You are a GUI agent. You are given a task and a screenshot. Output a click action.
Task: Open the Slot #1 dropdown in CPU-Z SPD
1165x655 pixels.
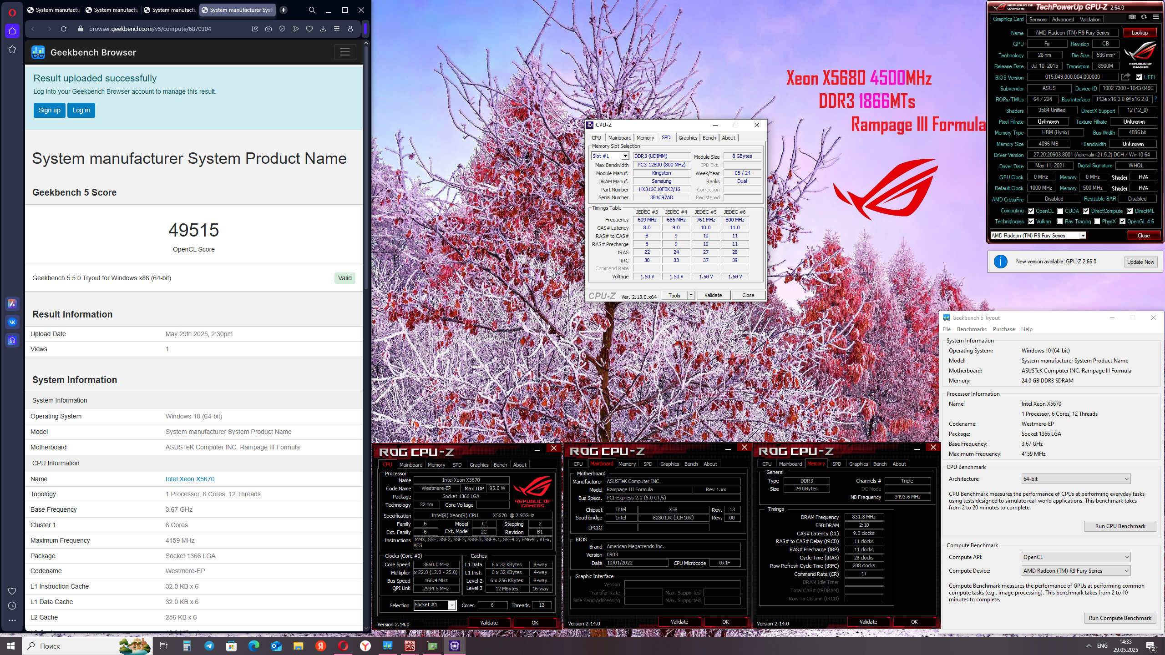coord(610,156)
